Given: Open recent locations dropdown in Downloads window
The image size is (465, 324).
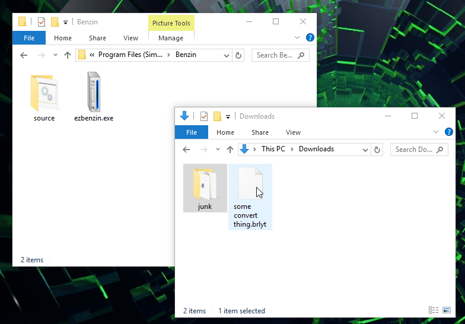Looking at the screenshot, I should tap(218, 150).
